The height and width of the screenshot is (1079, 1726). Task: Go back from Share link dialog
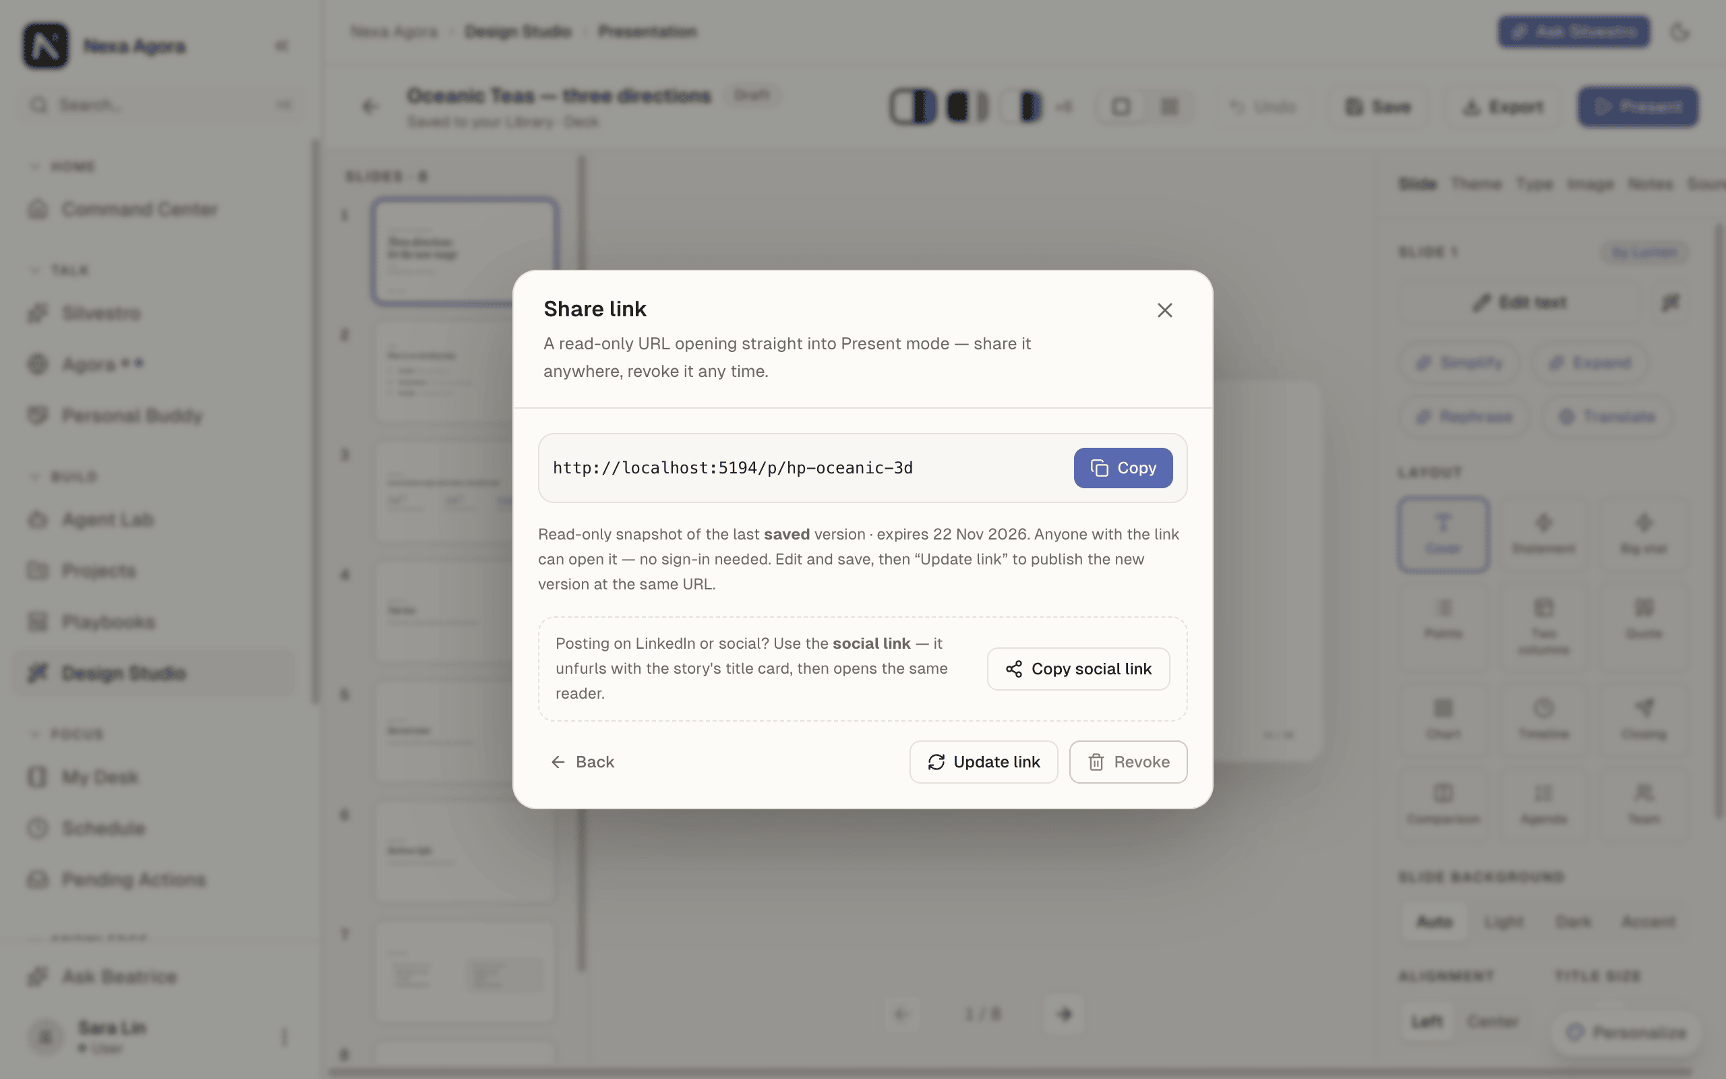click(583, 762)
